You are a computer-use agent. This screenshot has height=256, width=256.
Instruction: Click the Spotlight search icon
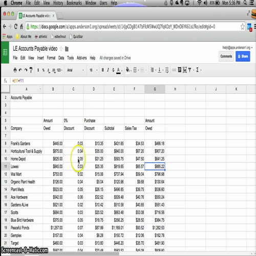245,3
